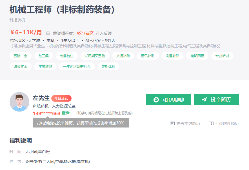Select the 包三餐 benefit tag
Screen dimensions: 249x170
(43, 56)
